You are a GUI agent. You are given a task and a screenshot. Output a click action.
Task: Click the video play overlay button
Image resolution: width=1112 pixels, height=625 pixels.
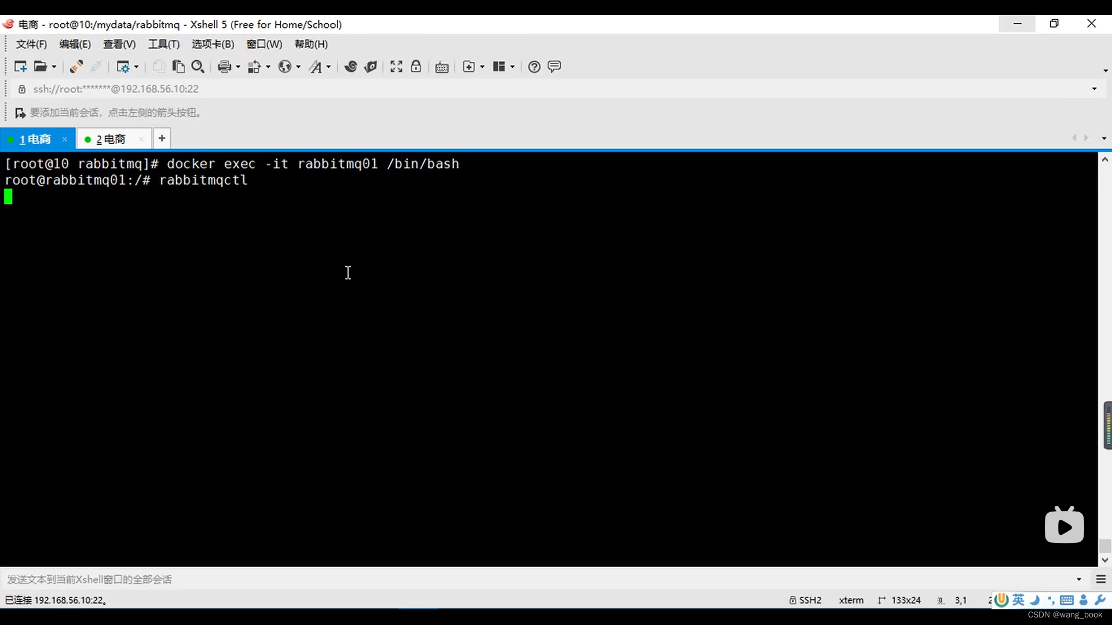pyautogui.click(x=1065, y=525)
